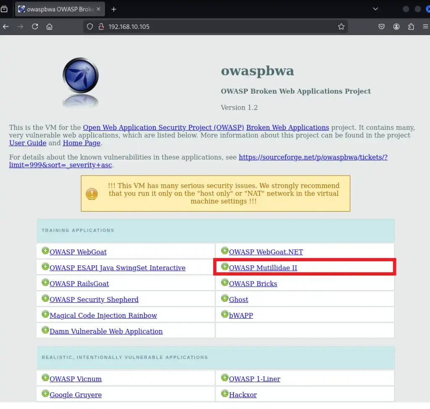
Task: Go to the browser Home page
Action: (50, 26)
